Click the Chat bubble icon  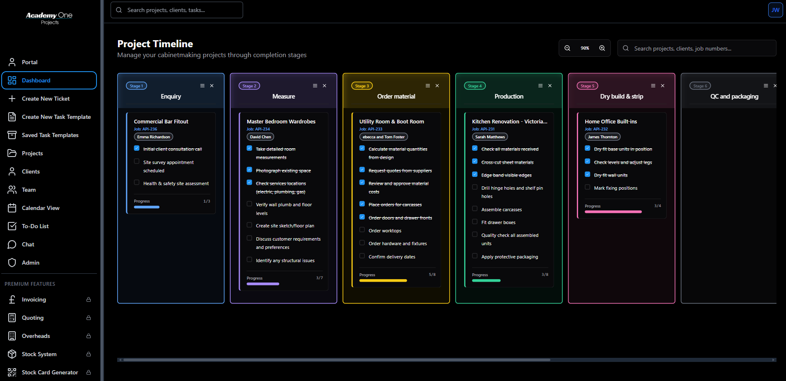point(12,244)
